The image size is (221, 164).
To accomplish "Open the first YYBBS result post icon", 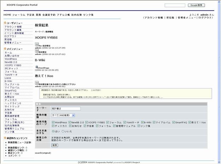I will coord(37,44).
